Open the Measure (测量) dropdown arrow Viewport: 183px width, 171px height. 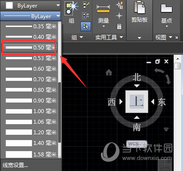[x=103, y=27]
